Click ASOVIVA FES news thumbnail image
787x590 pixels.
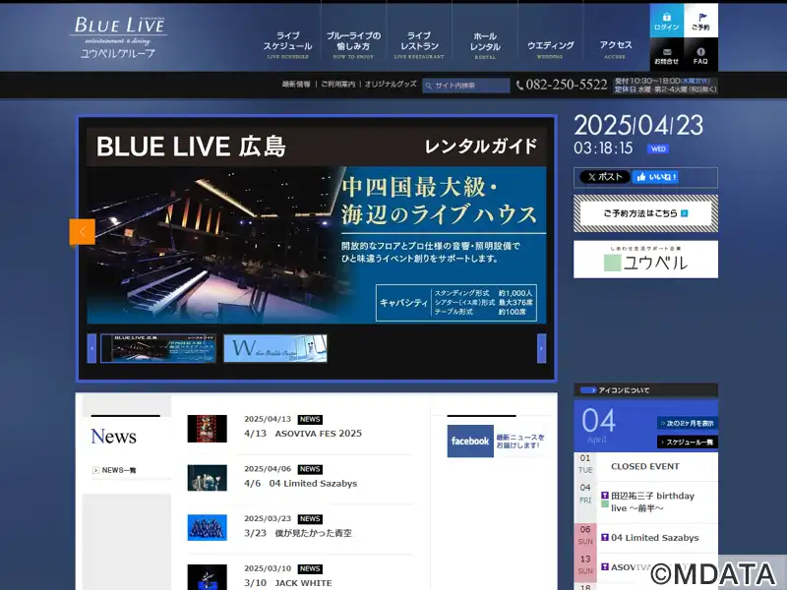click(208, 429)
